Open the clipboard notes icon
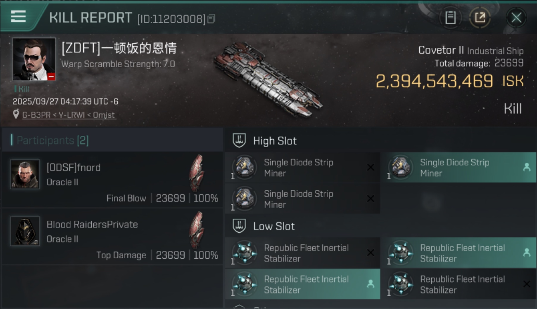This screenshot has height=309, width=537. coord(450,18)
